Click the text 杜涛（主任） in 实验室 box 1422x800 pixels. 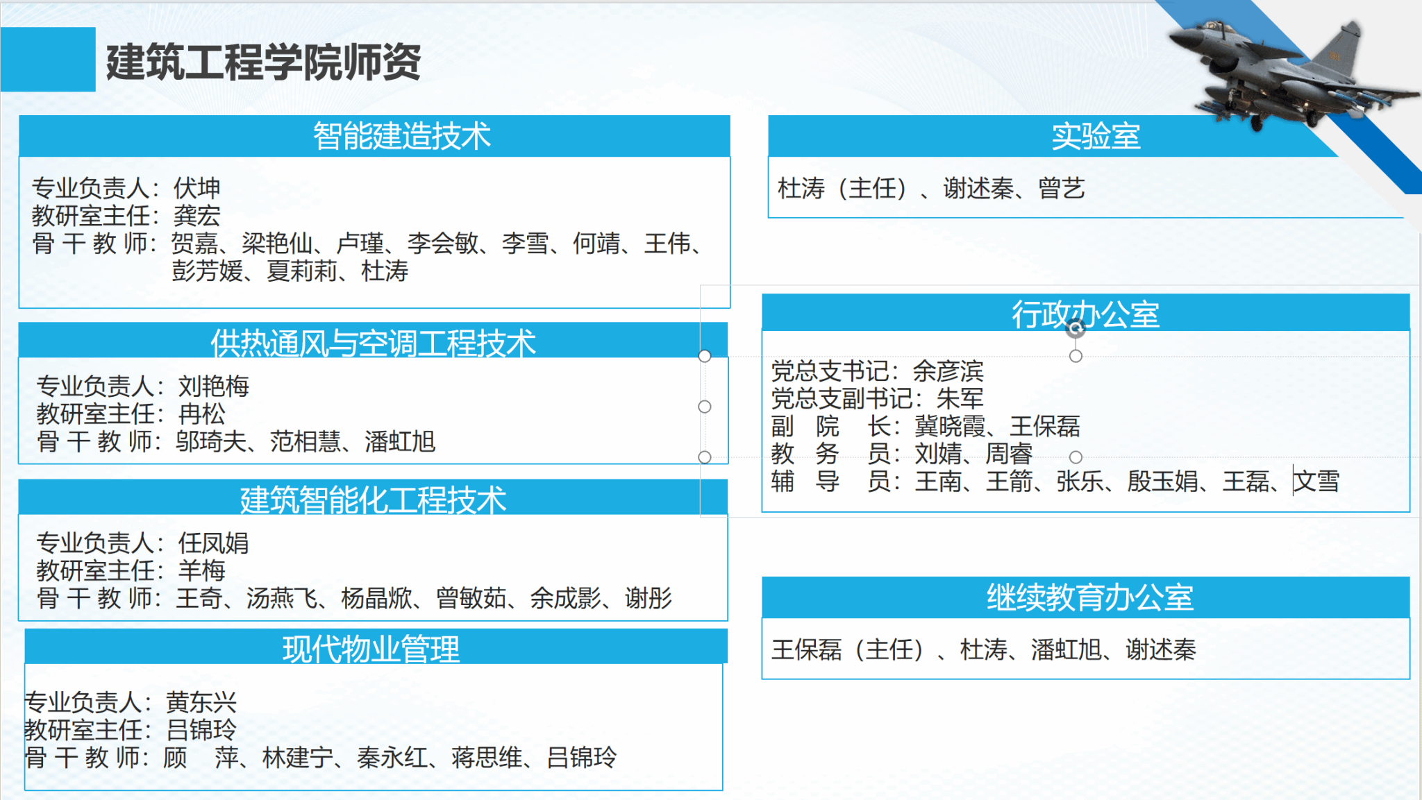[842, 188]
